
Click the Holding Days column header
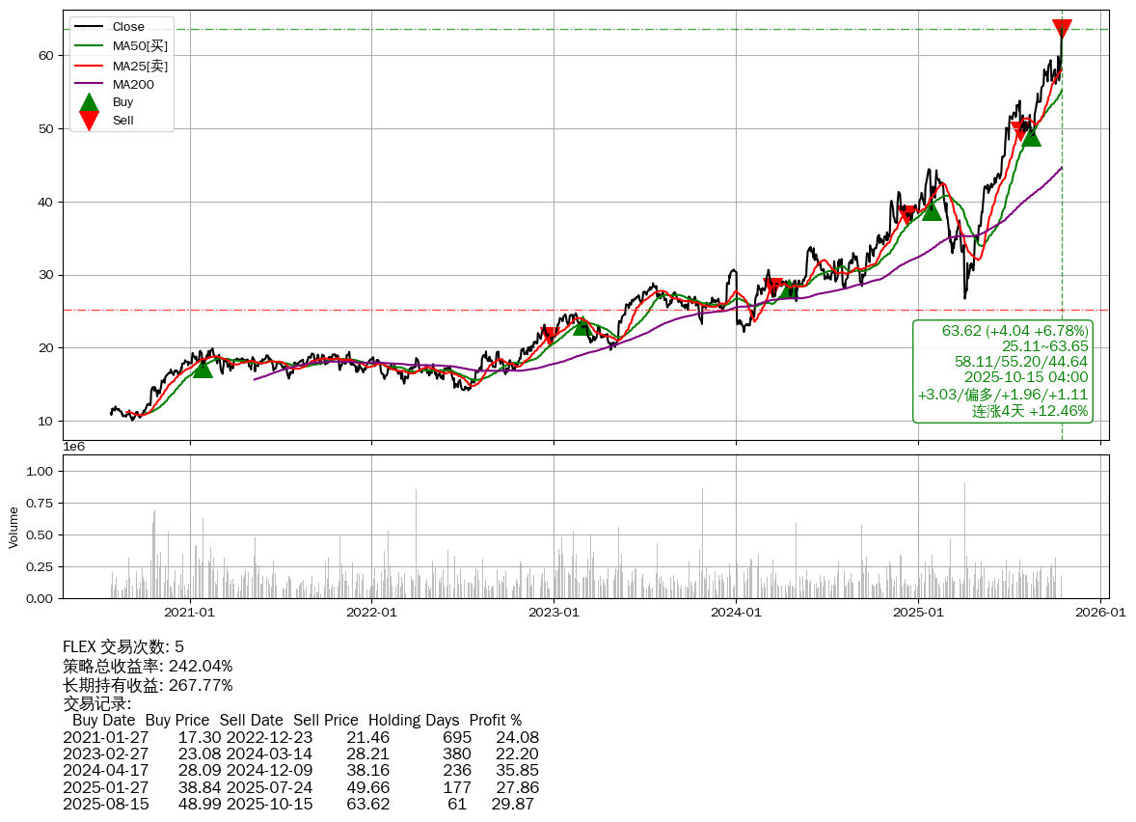tap(414, 720)
